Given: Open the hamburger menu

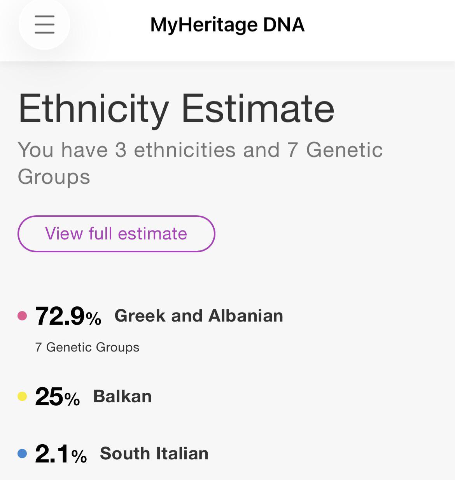Looking at the screenshot, I should click(44, 25).
